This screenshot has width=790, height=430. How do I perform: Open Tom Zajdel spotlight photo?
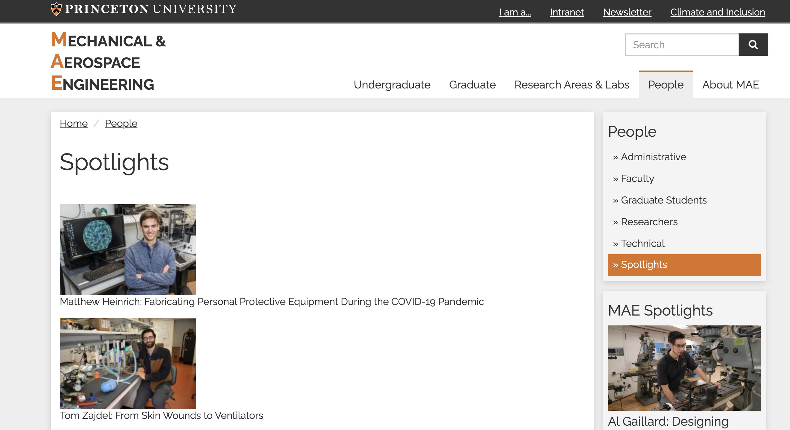pos(128,363)
